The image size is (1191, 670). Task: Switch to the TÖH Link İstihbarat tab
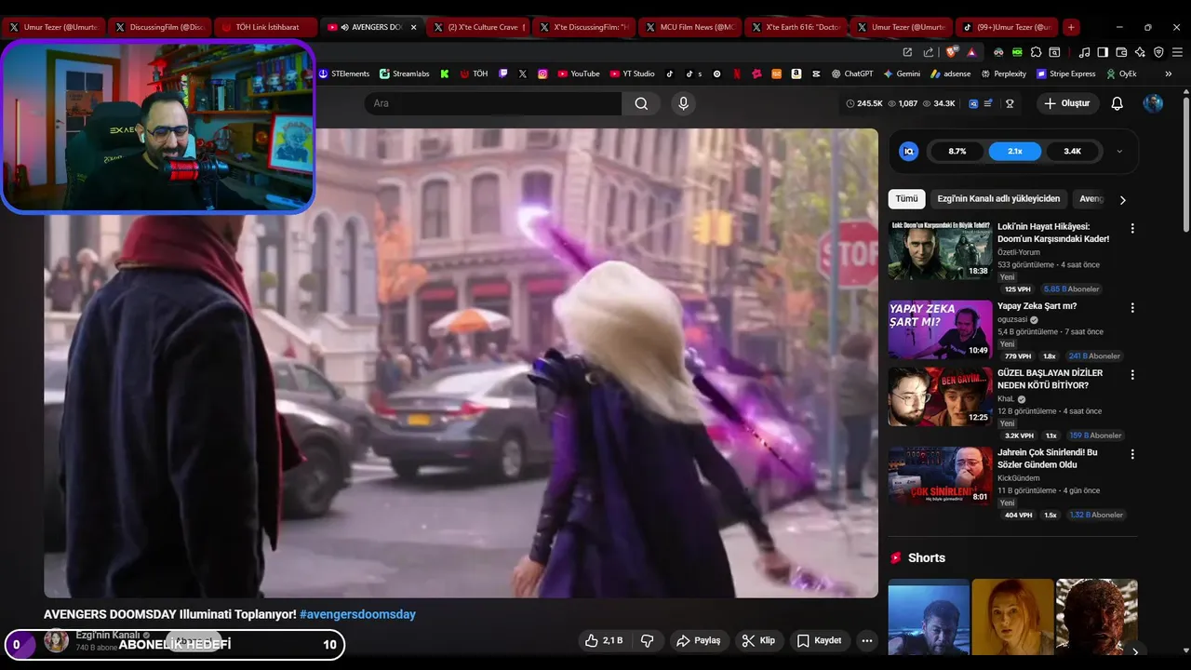pos(266,27)
